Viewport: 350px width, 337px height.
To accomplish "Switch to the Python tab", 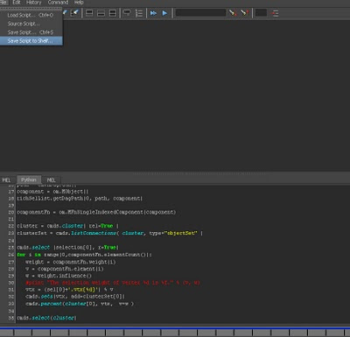I will coord(29,179).
